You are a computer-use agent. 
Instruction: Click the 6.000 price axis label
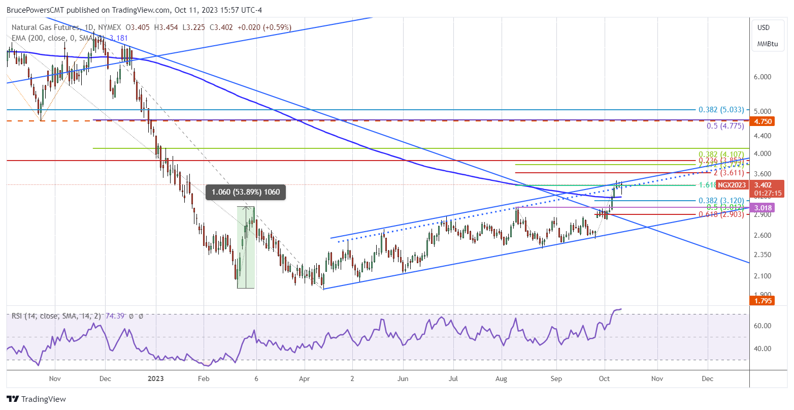764,77
